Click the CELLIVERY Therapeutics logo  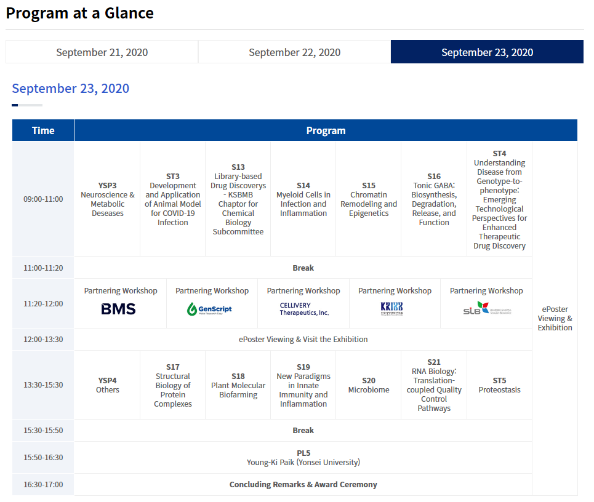(x=304, y=309)
